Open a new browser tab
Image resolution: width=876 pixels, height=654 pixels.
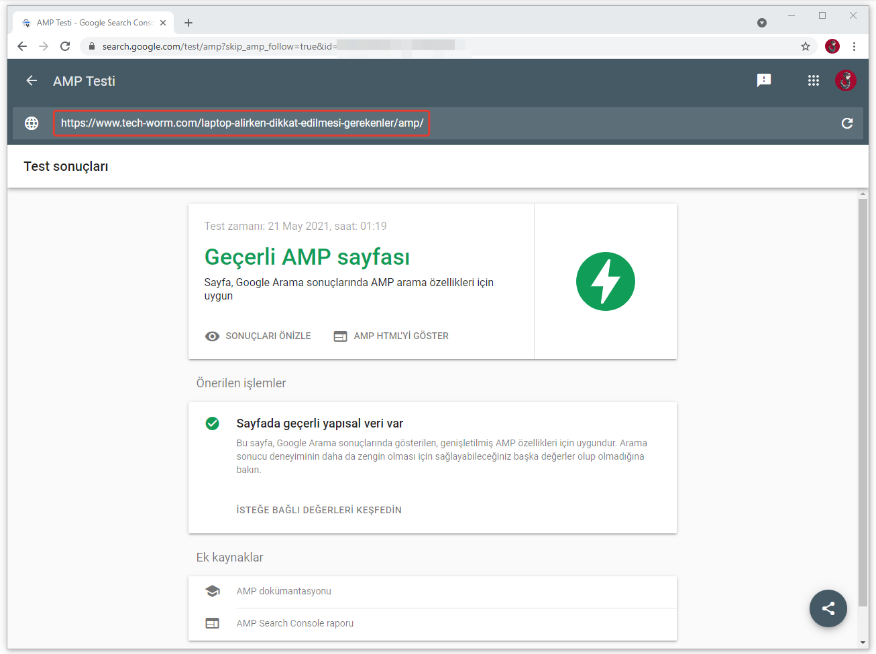188,23
